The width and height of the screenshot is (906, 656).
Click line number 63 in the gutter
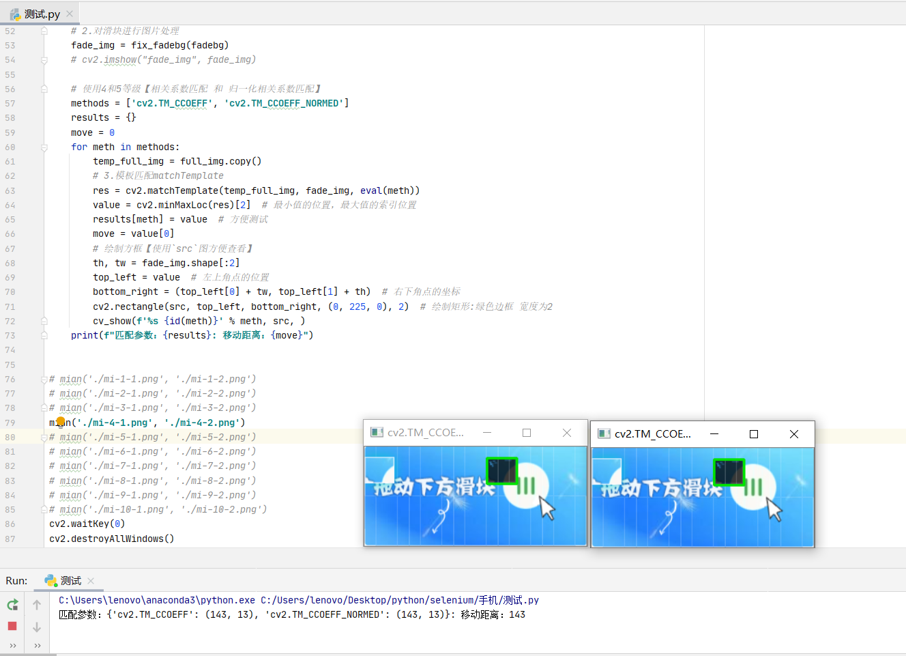[10, 190]
